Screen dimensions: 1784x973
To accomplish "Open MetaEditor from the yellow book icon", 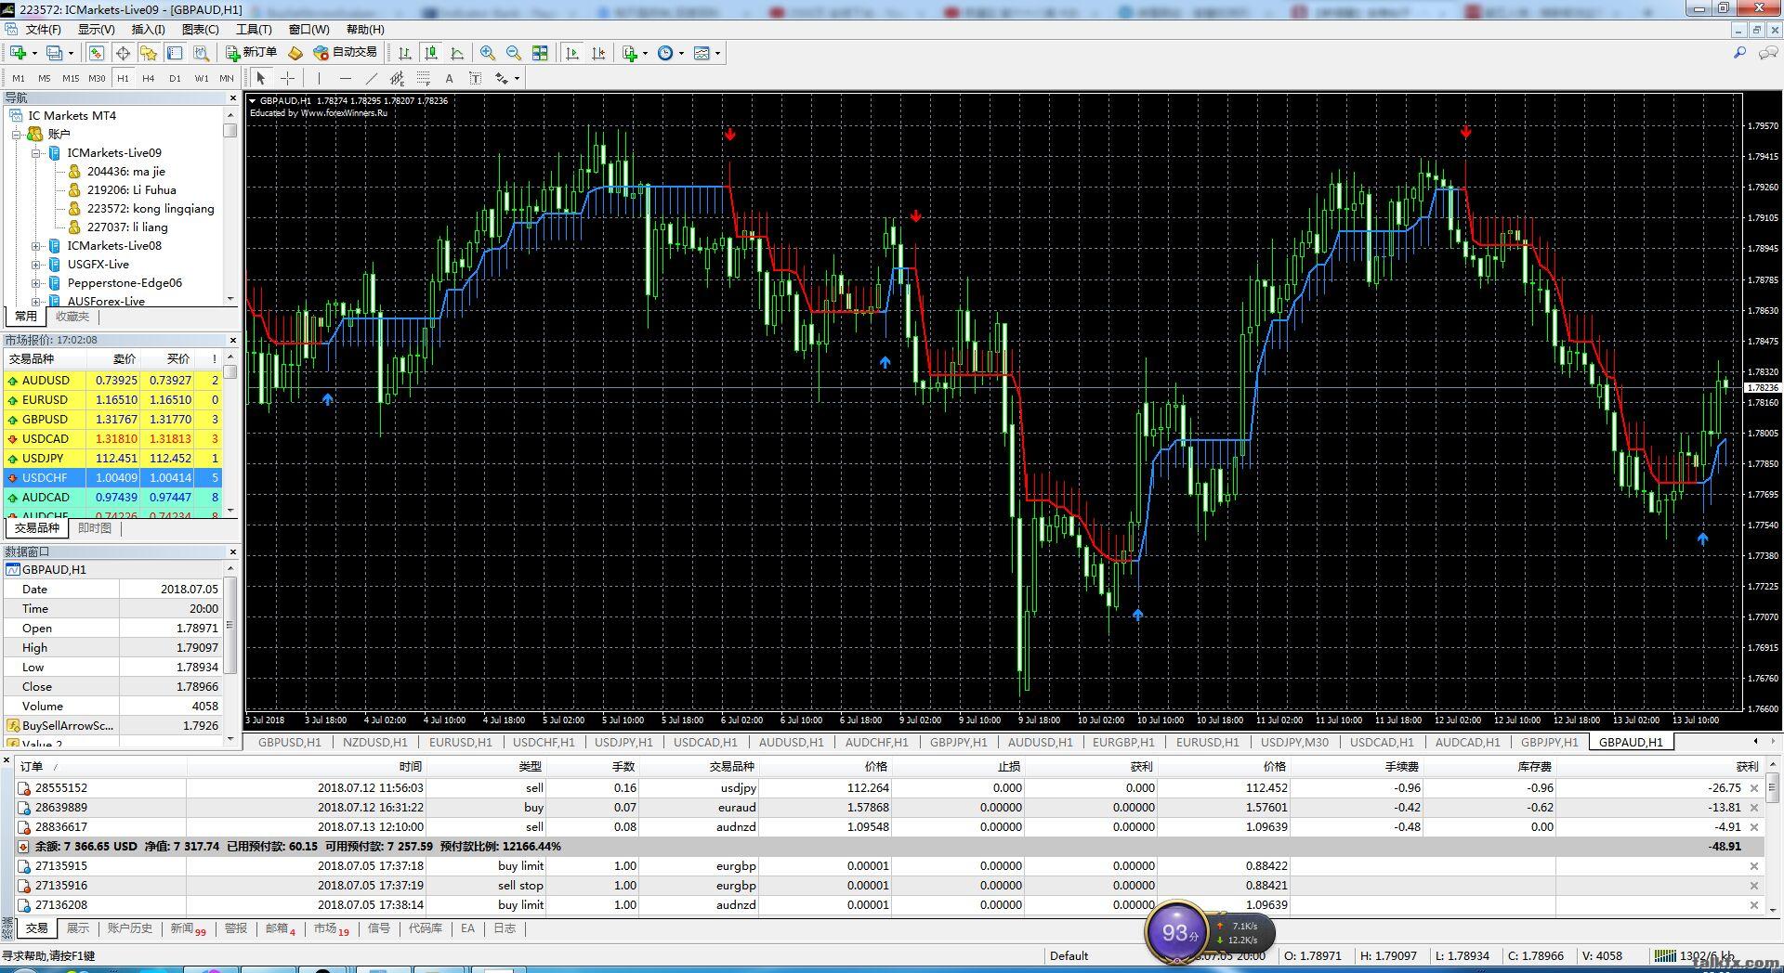I will 295,53.
